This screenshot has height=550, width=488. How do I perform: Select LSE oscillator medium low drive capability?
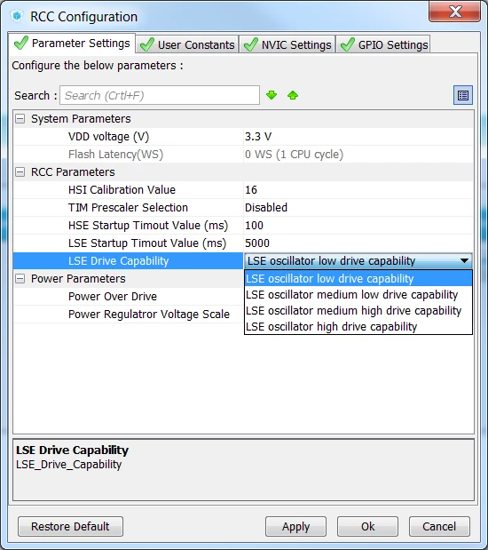point(358,295)
